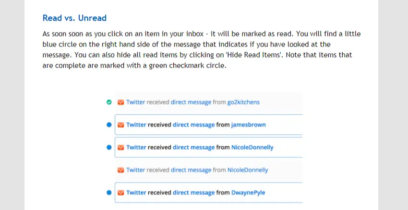Viewport: 408px width, 210px height.
Task: Click envelope icon in the dotless NicoleDonnelly row
Action: click(121, 170)
